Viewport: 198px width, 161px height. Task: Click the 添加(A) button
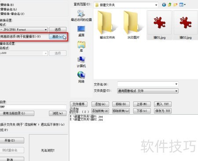100,104
